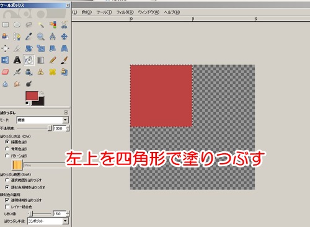Select the Paths tool
The image size is (310, 227).
[17, 37]
